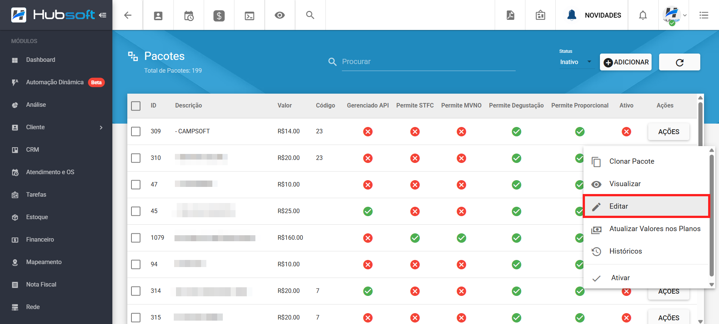Click the Permite STFC check in row 1079
719x324 pixels.
coord(415,238)
